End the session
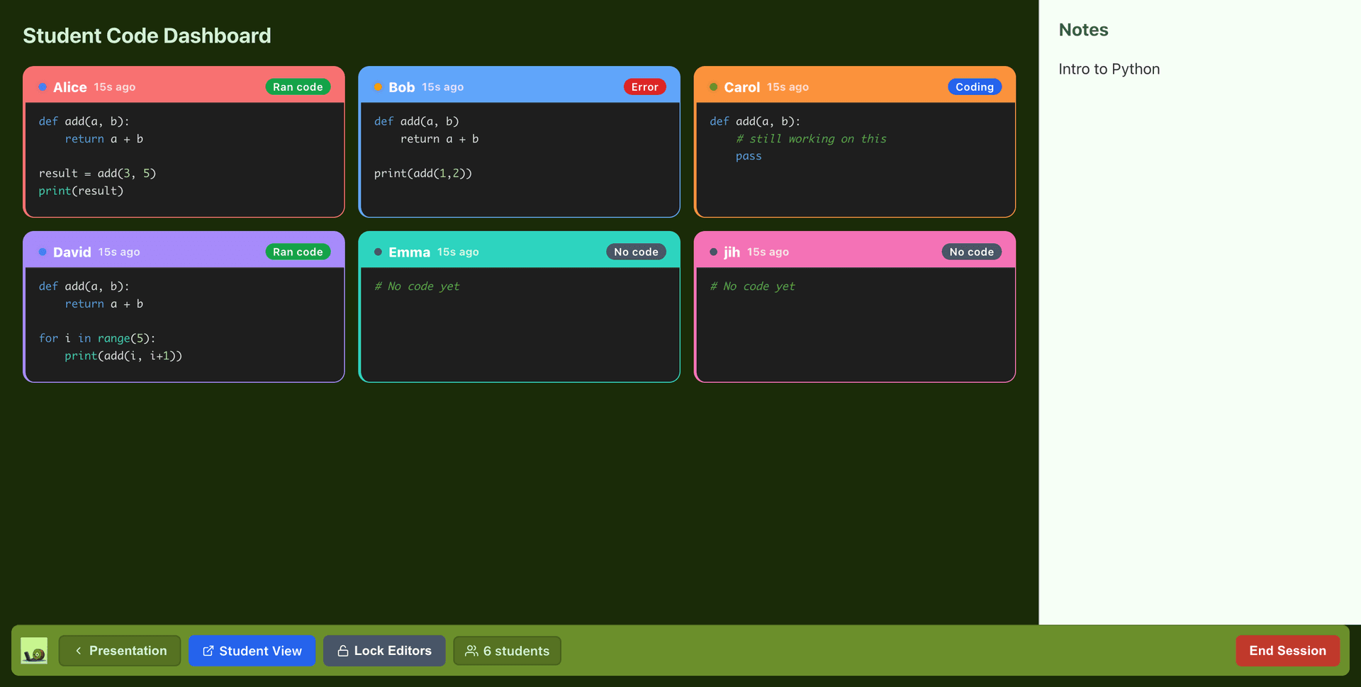Image resolution: width=1361 pixels, height=687 pixels. tap(1287, 650)
